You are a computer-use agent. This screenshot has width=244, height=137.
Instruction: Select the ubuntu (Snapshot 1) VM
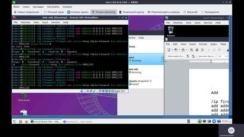(146, 83)
